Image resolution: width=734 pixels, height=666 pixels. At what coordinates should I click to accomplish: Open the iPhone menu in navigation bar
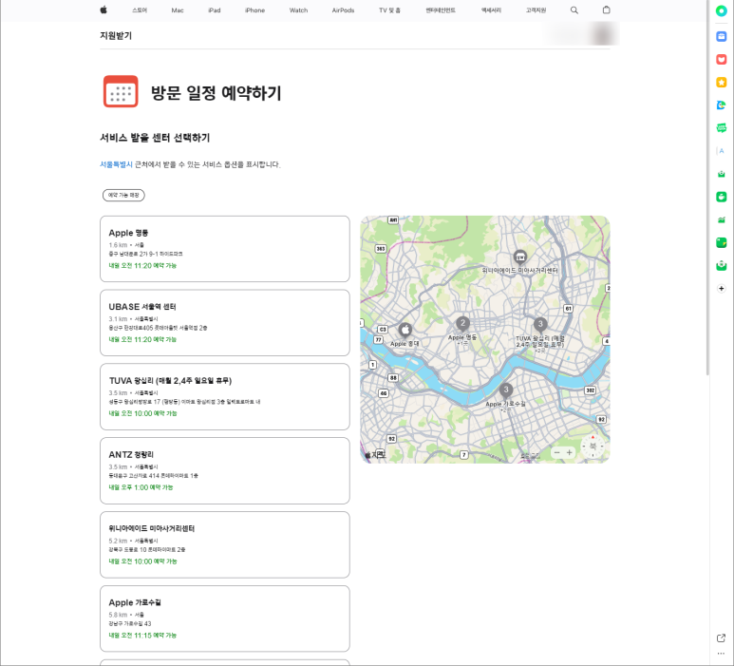pyautogui.click(x=254, y=10)
